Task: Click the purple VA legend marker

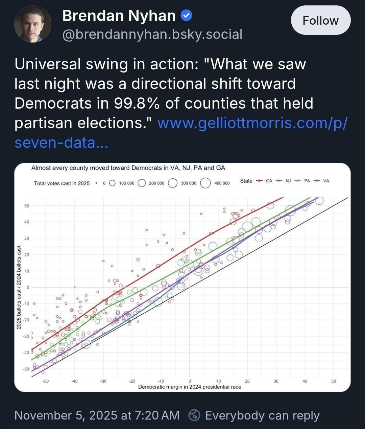Action: [317, 181]
